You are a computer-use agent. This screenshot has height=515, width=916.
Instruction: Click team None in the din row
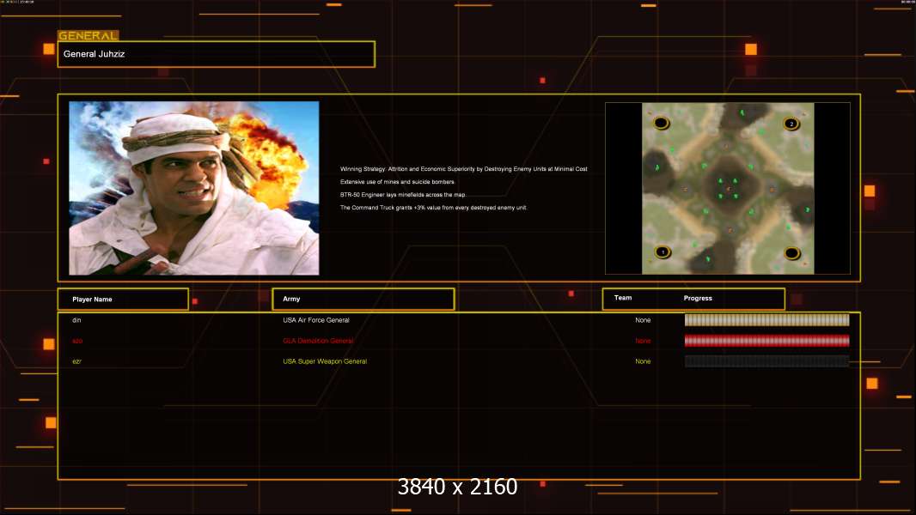point(643,320)
